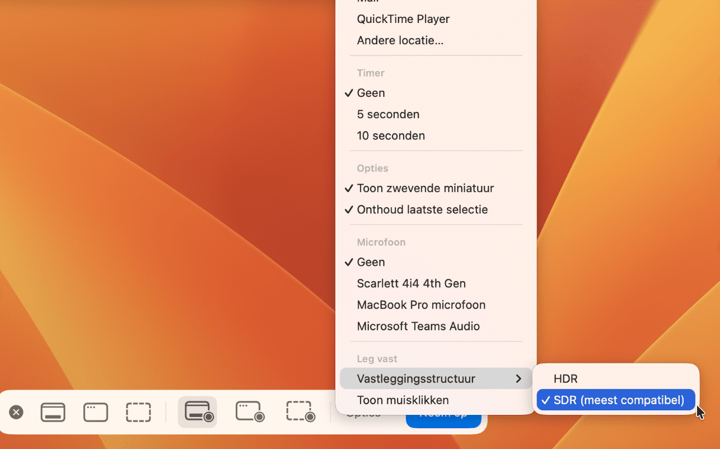Close the screenshot toolbar with the X icon
The image size is (720, 449).
pyautogui.click(x=16, y=413)
